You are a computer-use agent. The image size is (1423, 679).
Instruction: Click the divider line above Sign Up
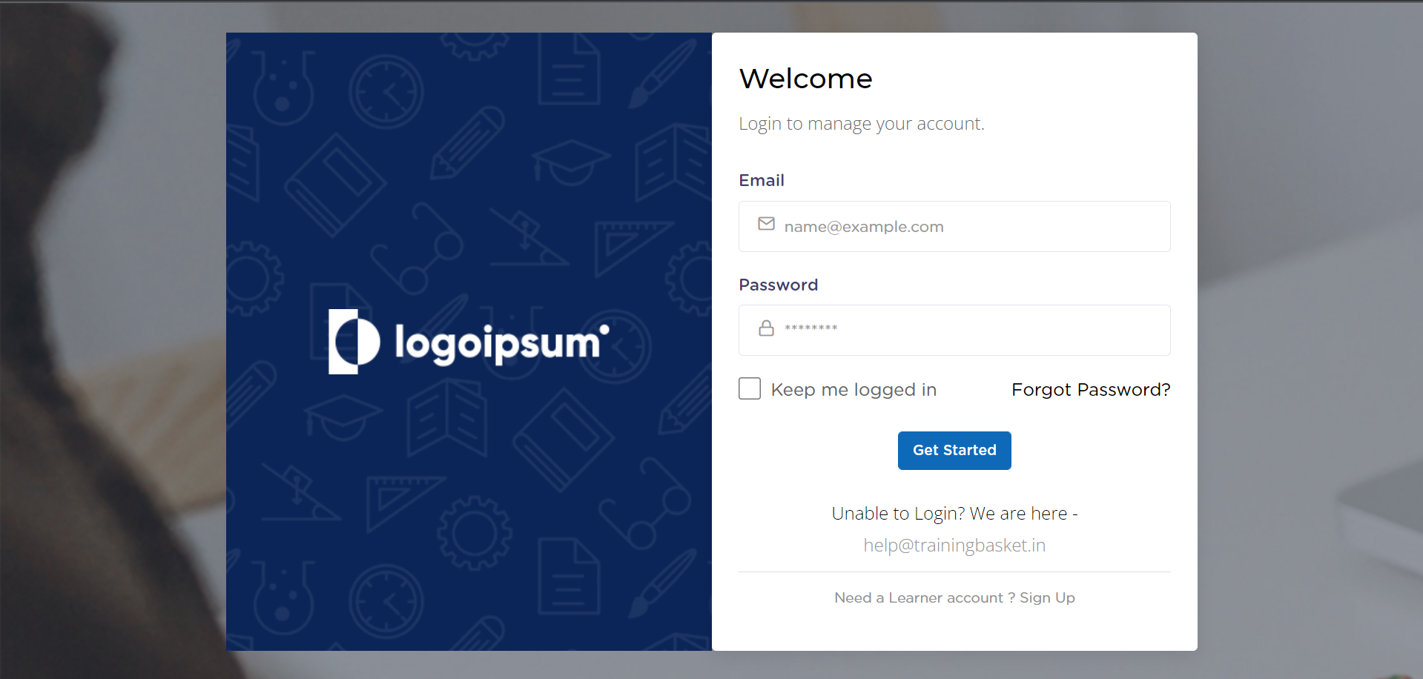(x=954, y=572)
